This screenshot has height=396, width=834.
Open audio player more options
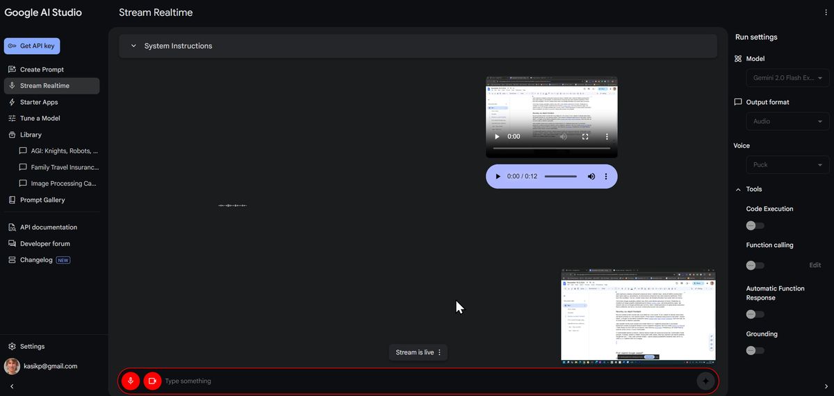pyautogui.click(x=606, y=177)
